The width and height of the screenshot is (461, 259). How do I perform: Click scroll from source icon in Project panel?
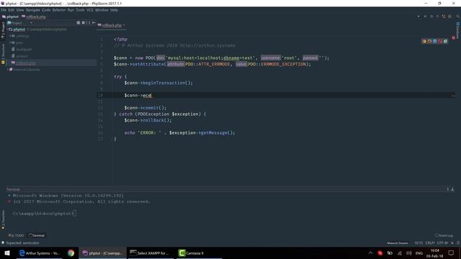79,22
